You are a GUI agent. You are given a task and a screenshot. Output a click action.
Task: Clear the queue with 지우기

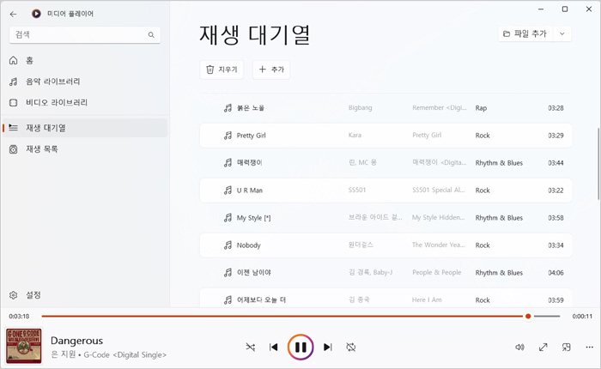click(222, 70)
